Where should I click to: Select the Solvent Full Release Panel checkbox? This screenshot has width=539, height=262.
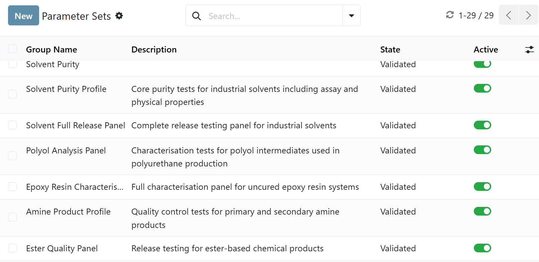pos(12,125)
